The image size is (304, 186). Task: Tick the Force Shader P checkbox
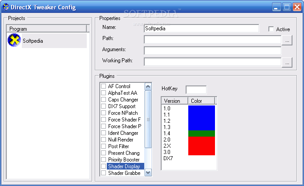pyautogui.click(x=104, y=126)
